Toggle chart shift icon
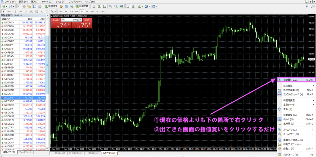Image resolution: width=316 pixels, height=157 pixels. click(133, 6)
